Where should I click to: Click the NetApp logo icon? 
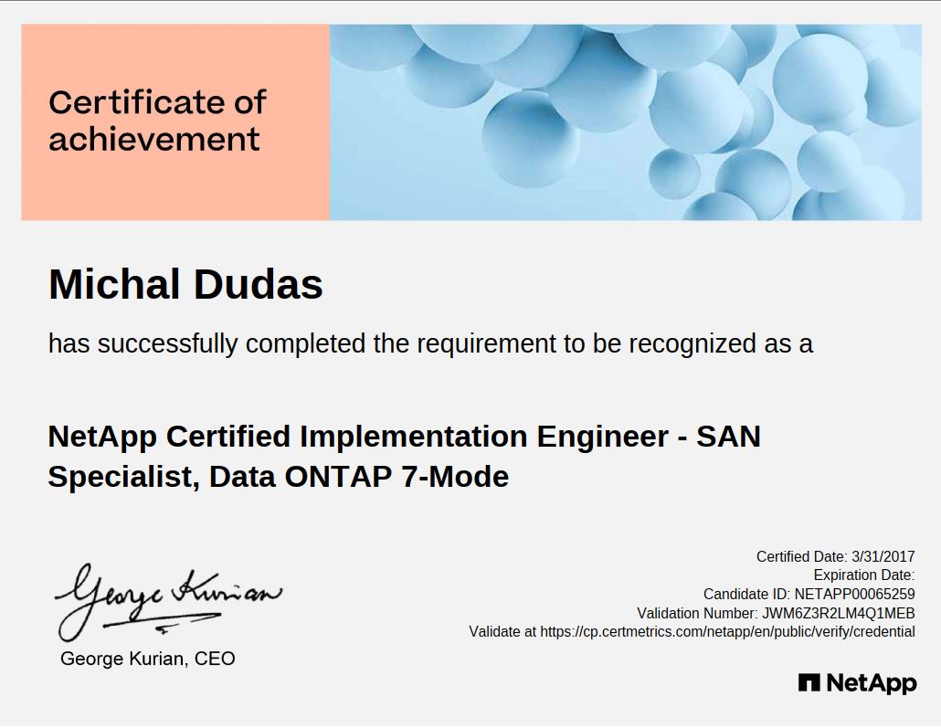point(809,682)
